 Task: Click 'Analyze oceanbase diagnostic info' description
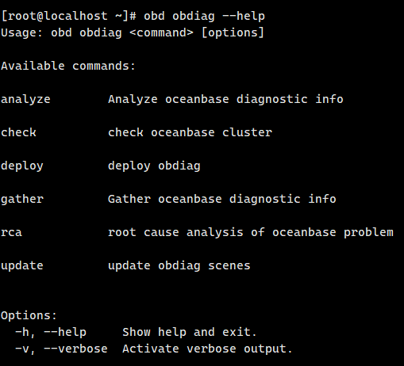click(x=225, y=99)
